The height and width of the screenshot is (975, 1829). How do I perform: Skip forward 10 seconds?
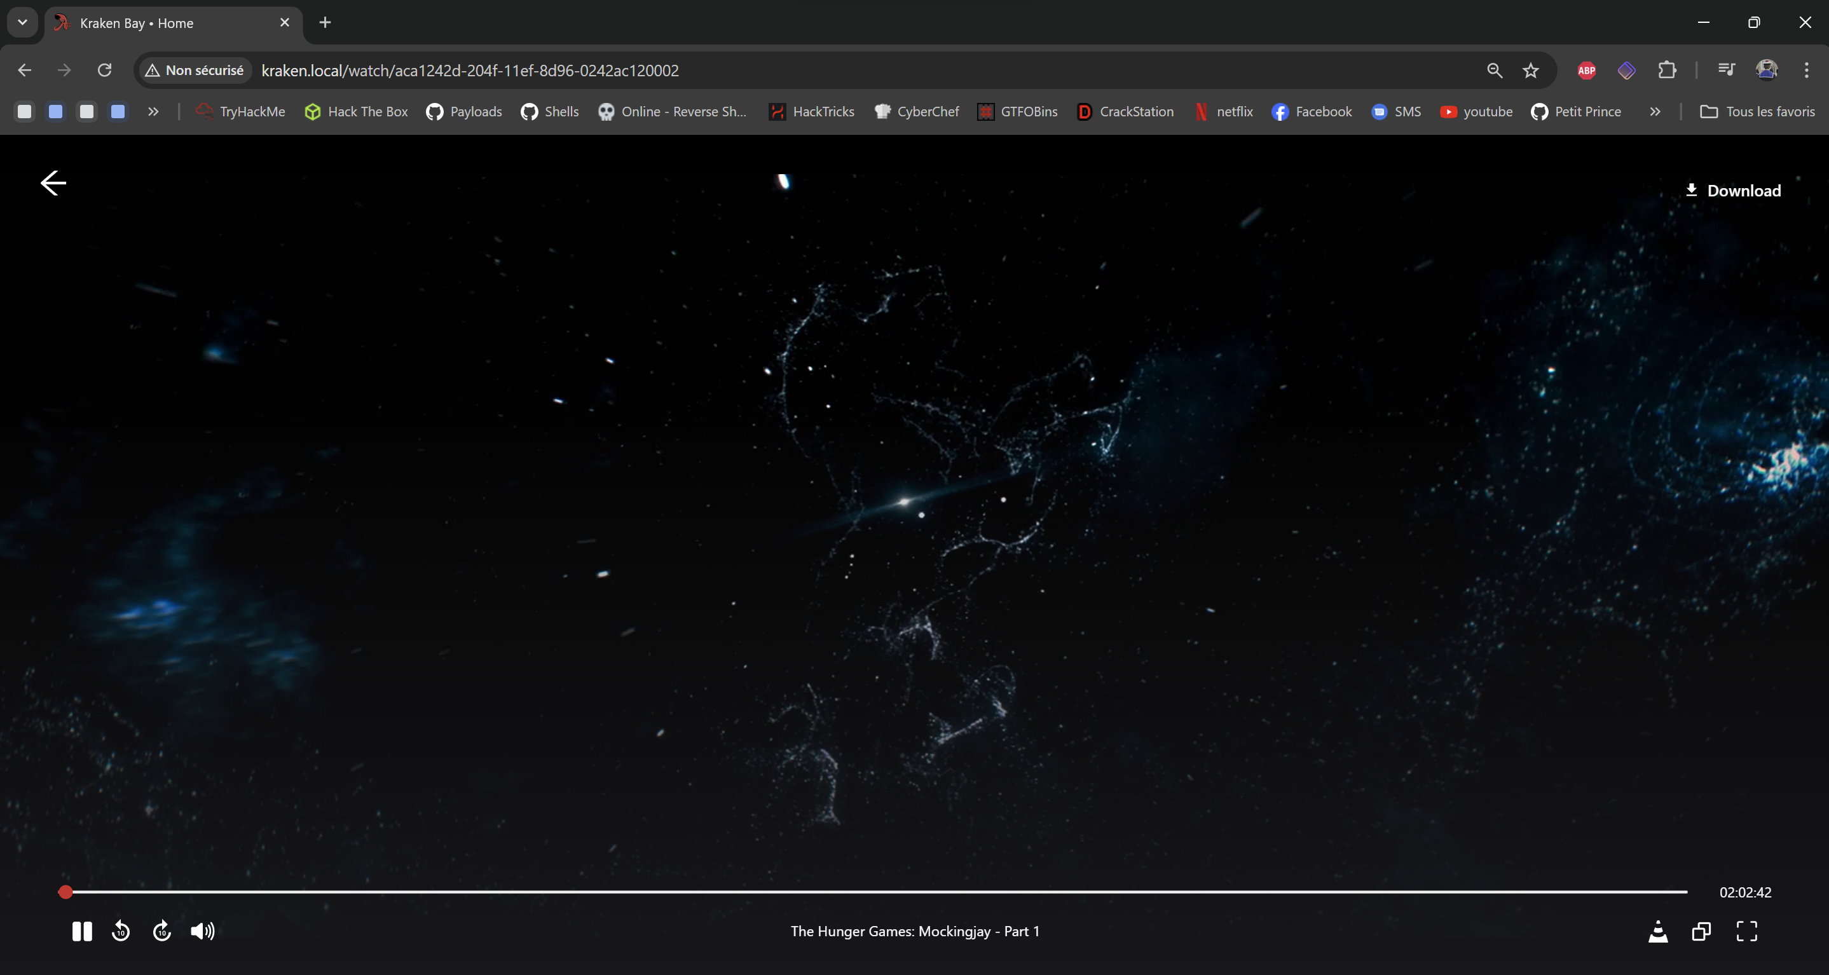point(162,931)
